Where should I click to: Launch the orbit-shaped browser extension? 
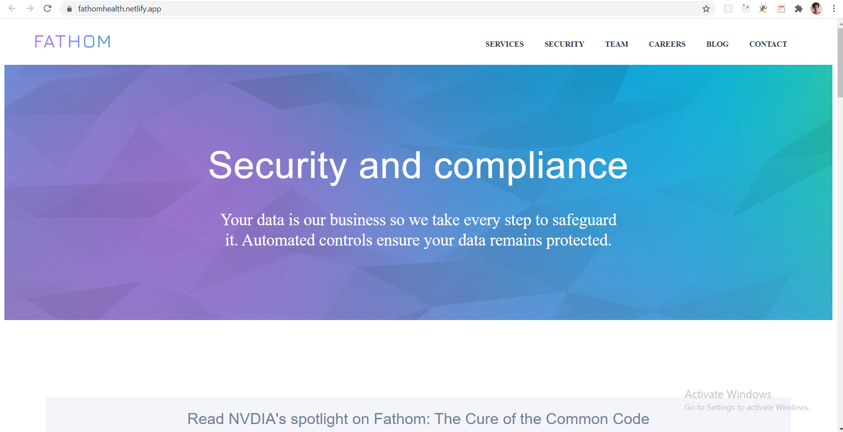746,8
